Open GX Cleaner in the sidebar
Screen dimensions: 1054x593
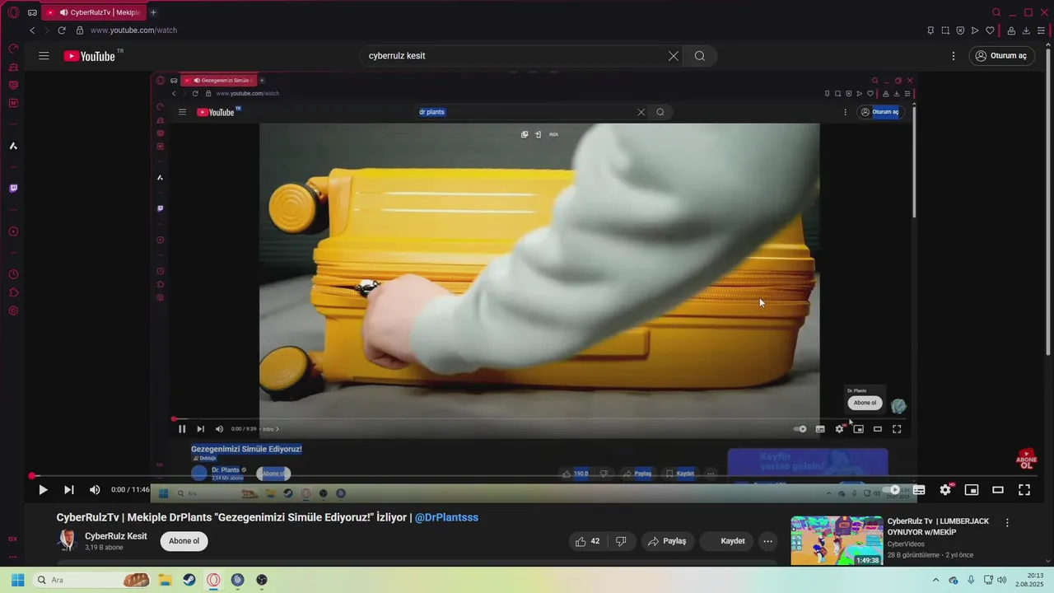[13, 67]
